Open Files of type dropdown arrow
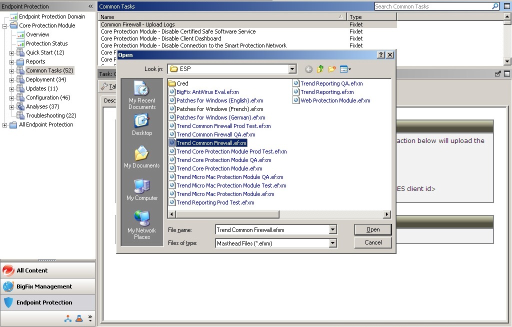Image resolution: width=512 pixels, height=327 pixels. point(332,243)
